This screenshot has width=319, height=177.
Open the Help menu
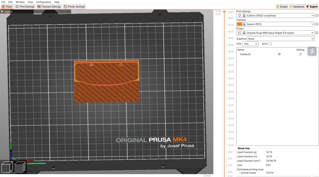pyautogui.click(x=57, y=2)
